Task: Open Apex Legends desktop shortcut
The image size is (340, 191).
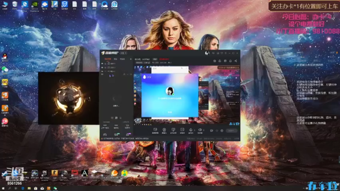Action: (84, 174)
